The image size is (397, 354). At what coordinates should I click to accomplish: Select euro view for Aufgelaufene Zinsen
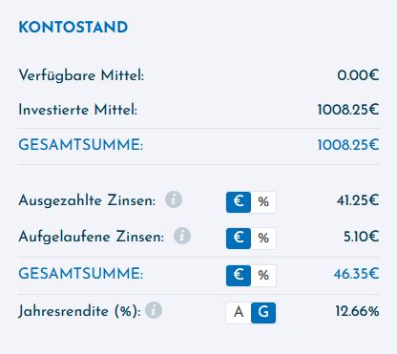(x=239, y=239)
